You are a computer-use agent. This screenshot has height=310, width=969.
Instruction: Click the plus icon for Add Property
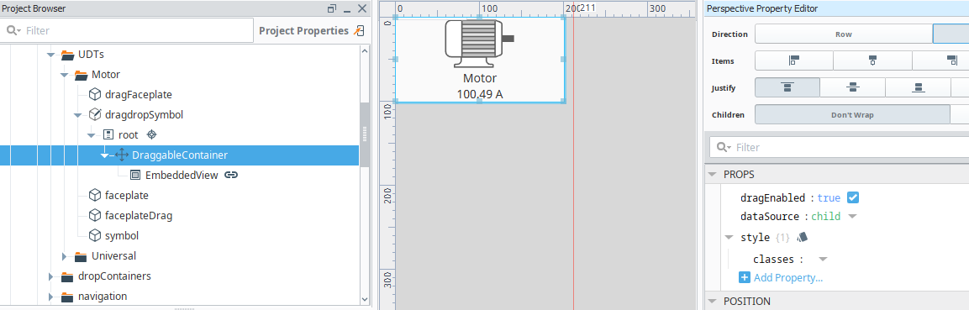point(745,278)
